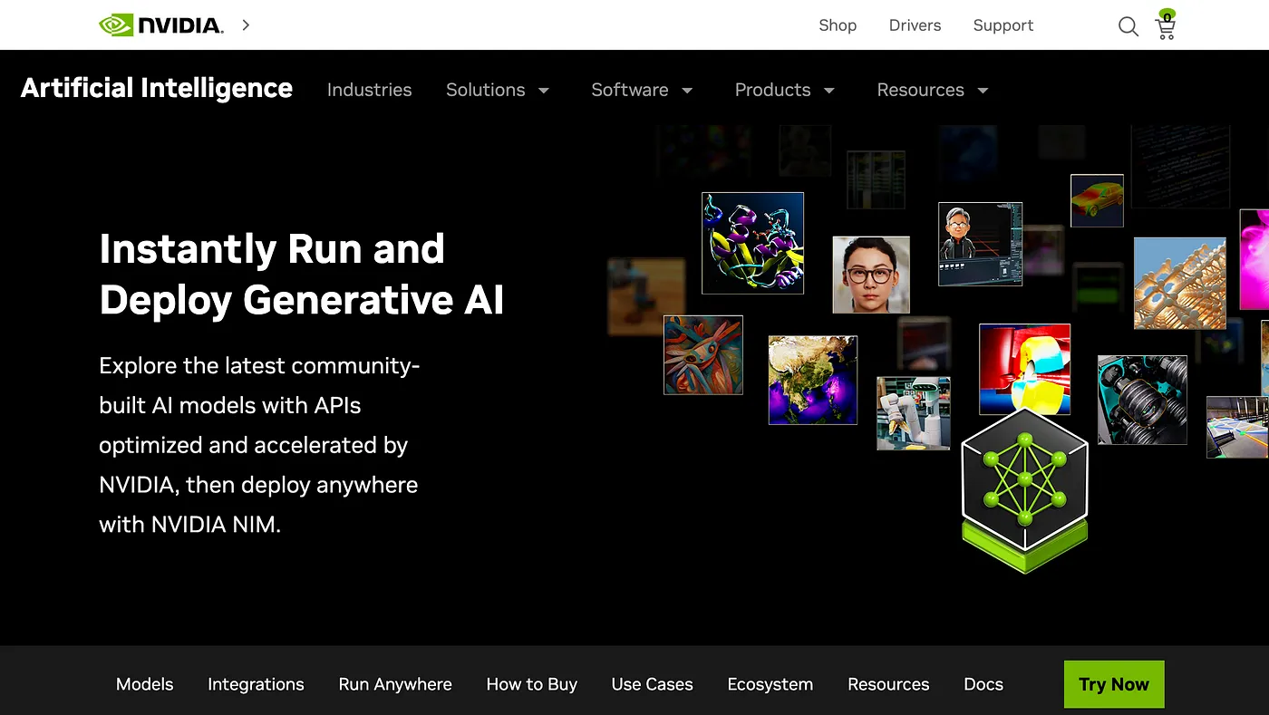This screenshot has width=1269, height=715.
Task: Open the Solutions dropdown
Action: 498,90
